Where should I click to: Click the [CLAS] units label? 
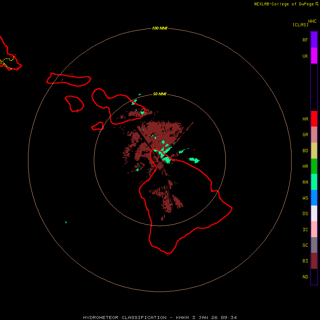300,25
